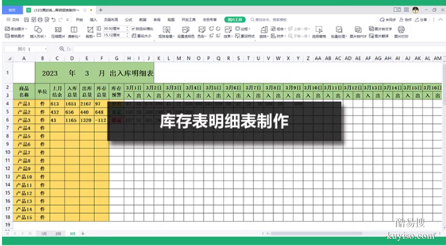Click the horizontal scrollbar at the bottom
Screen dimensions: 446x246
(x=316, y=233)
